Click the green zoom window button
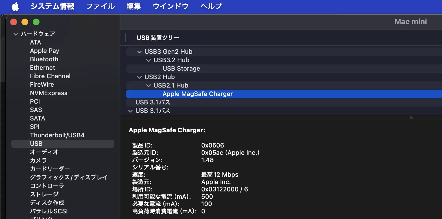The height and width of the screenshot is (219, 442). tap(36, 22)
